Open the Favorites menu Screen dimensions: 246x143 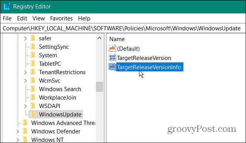click(61, 18)
